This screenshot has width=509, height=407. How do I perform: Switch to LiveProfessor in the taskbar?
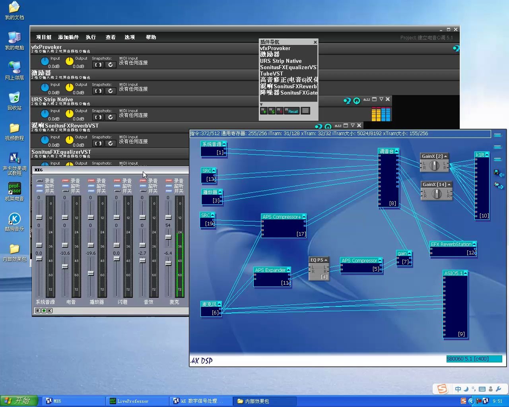pyautogui.click(x=137, y=401)
